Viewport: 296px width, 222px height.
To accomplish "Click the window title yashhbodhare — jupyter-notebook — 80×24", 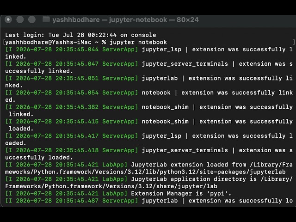I will [x=125, y=19].
